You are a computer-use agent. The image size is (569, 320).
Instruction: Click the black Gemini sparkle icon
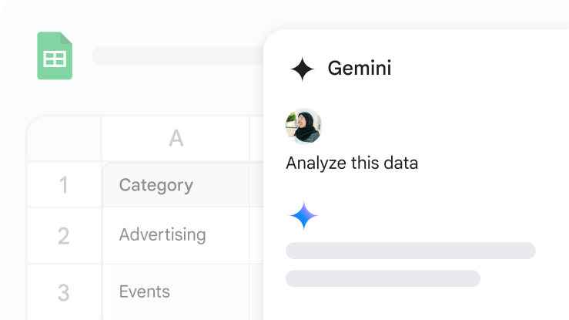pos(303,69)
